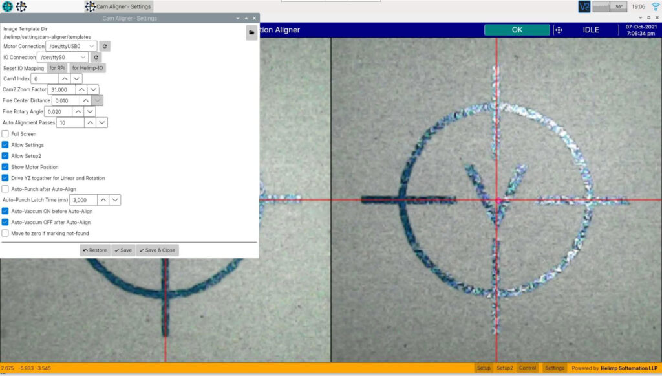Screen dimensions: 662x376
Task: Open the image template folder browser
Action: pyautogui.click(x=251, y=32)
